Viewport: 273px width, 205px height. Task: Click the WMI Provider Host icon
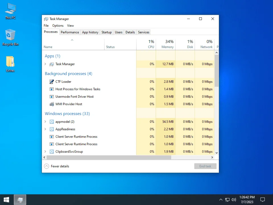tap(51, 104)
